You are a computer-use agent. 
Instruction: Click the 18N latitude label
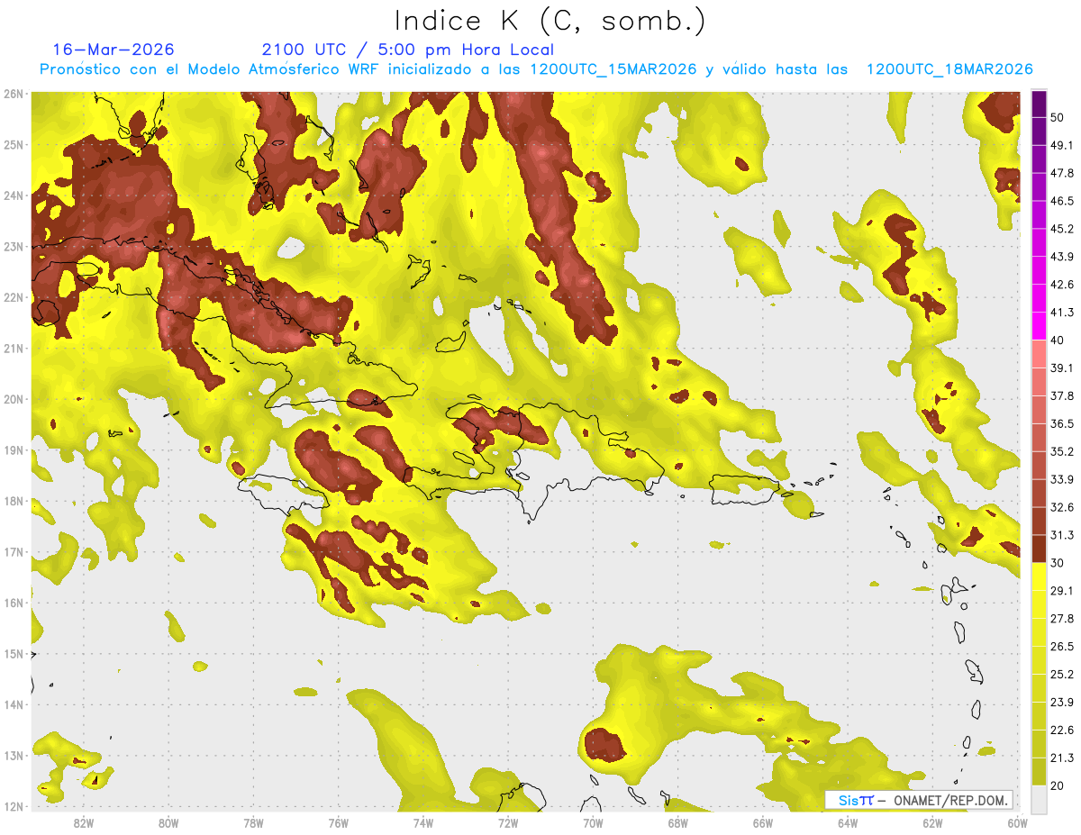click(14, 502)
